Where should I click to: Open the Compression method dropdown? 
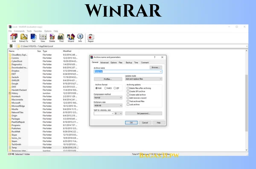pyautogui.click(x=108, y=97)
